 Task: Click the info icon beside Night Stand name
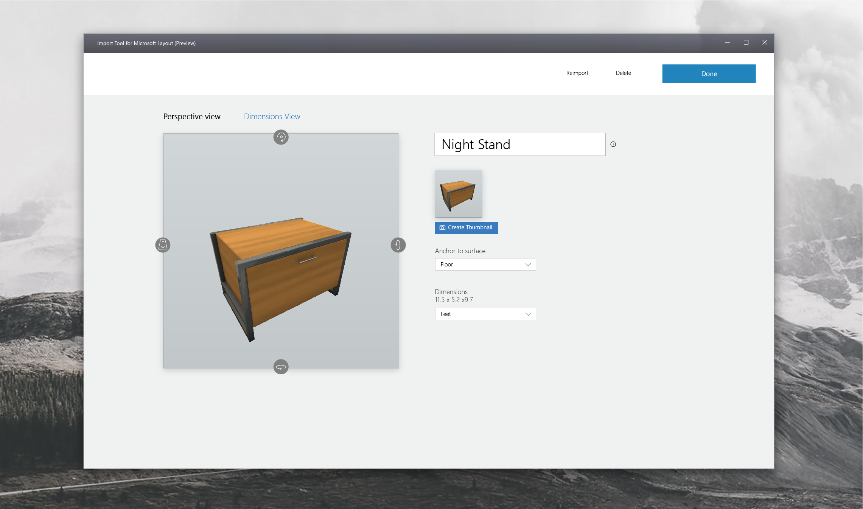point(613,144)
